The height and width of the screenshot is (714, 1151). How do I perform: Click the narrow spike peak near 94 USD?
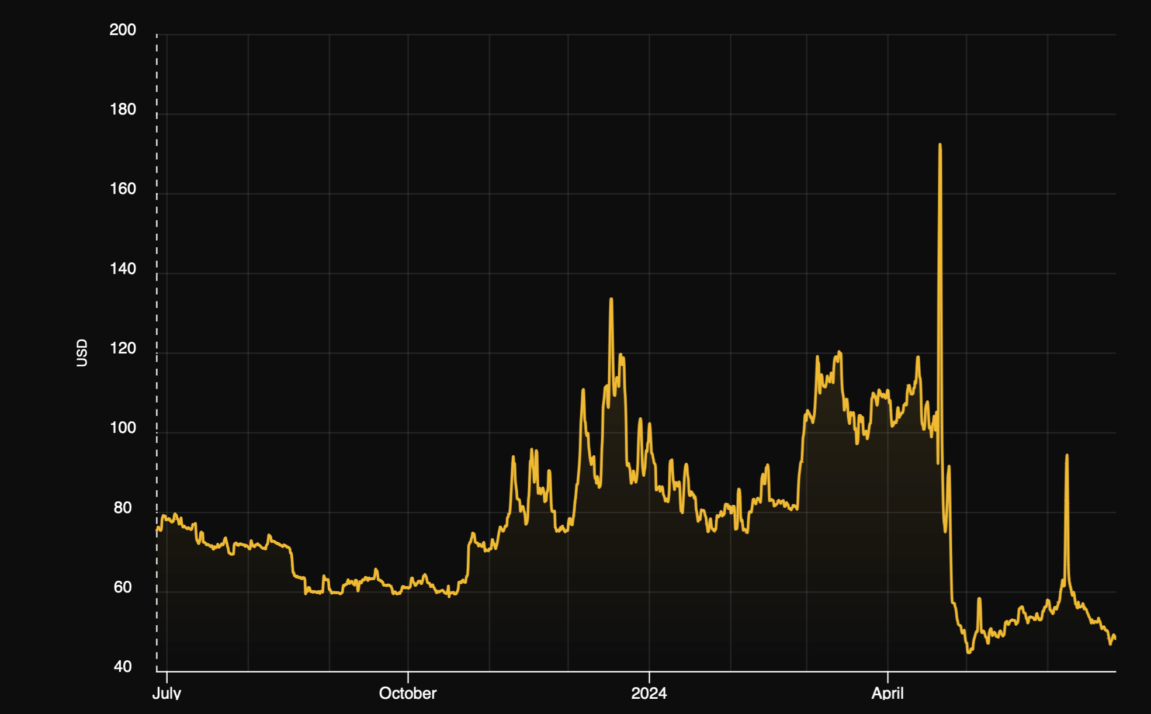click(1067, 456)
